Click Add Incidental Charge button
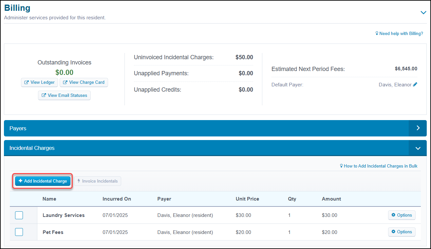 [43, 181]
